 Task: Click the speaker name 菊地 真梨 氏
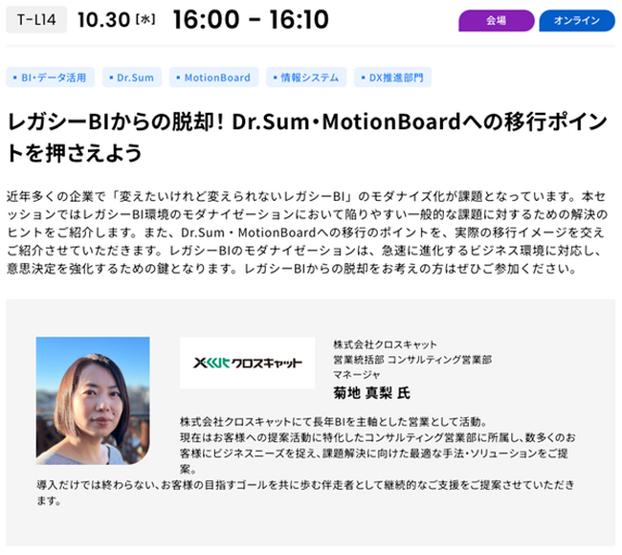[371, 392]
